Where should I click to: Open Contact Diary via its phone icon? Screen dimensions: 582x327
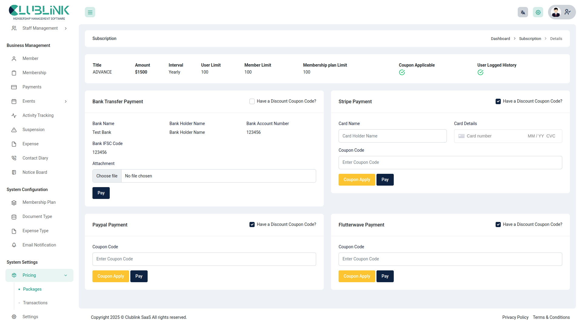(x=14, y=158)
